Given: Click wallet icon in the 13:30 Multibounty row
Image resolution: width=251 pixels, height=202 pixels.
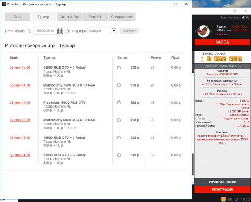Looking at the screenshot, I should click(119, 120).
